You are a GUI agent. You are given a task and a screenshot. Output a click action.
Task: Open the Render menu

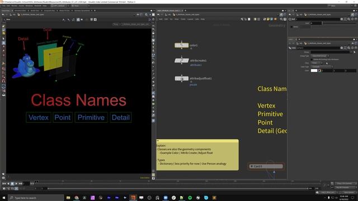pyautogui.click(x=14, y=6)
